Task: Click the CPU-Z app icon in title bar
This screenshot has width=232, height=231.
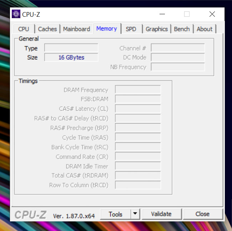Action: tap(16, 14)
